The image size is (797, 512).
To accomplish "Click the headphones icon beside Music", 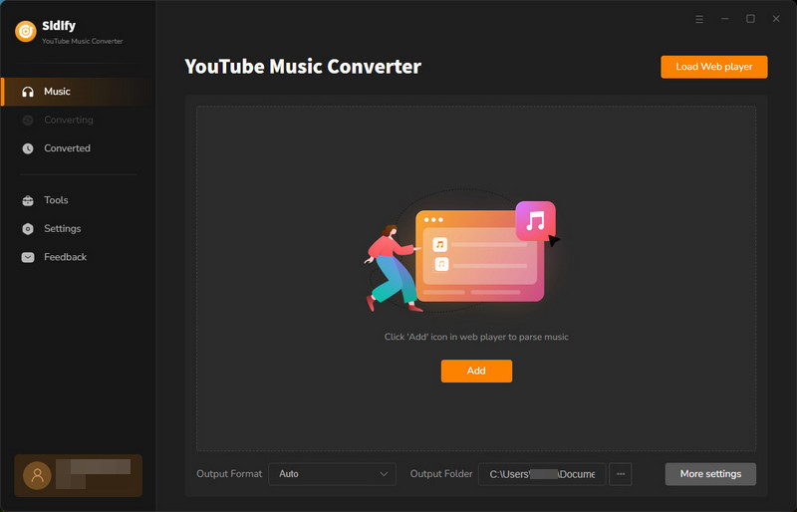I will point(28,92).
